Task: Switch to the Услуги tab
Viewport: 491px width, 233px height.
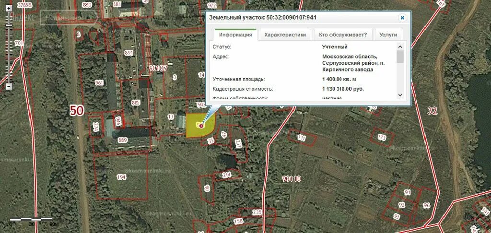Action: (388, 35)
